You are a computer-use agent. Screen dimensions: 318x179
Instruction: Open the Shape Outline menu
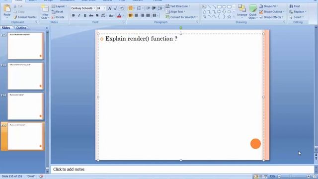coord(272,12)
